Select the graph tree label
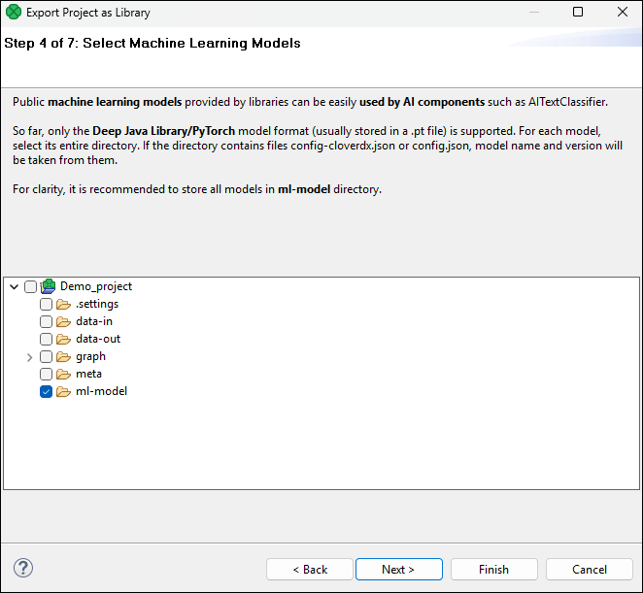Viewport: 643px width, 593px height. pos(90,356)
